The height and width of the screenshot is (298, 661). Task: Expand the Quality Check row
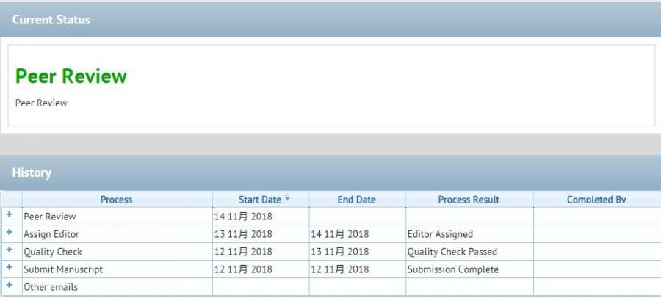pos(10,250)
